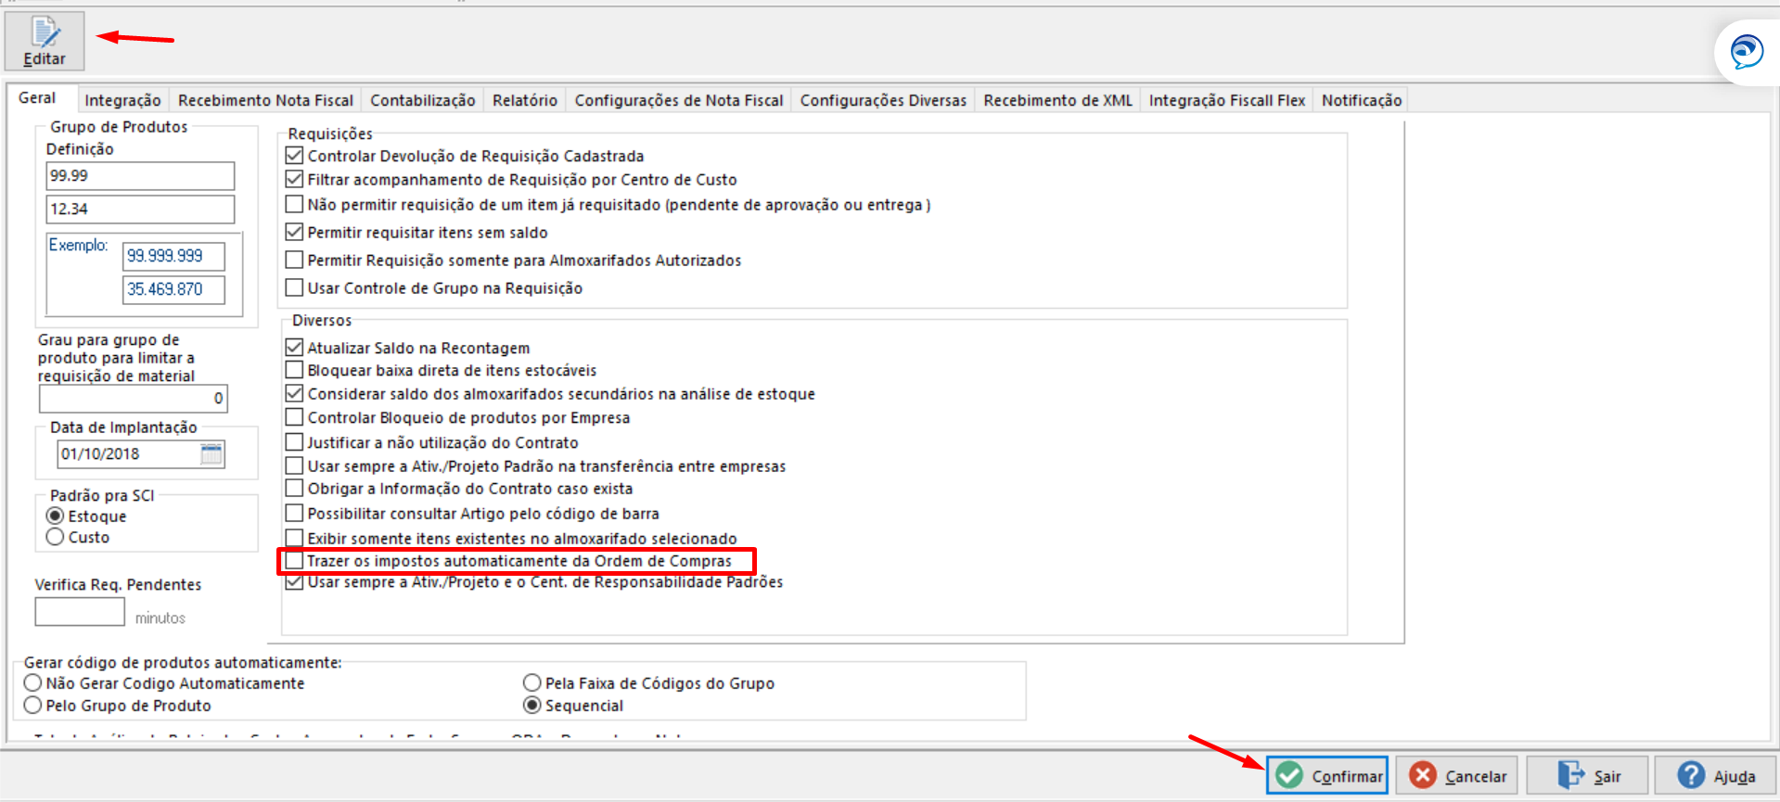1780x802 pixels.
Task: Go to Configurações de Nota Fiscal tab
Action: pyautogui.click(x=679, y=100)
